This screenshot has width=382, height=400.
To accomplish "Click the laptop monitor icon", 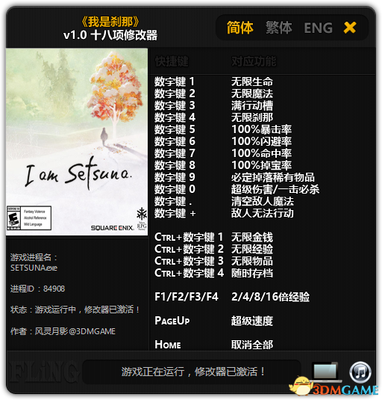I will (x=325, y=371).
